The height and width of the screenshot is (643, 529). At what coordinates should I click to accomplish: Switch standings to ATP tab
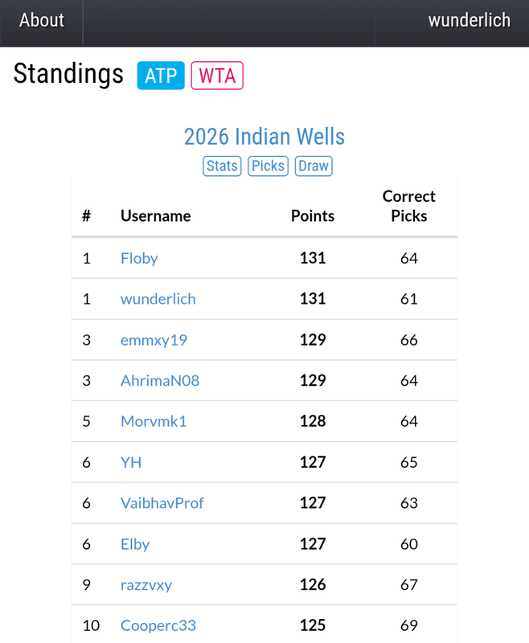coord(161,76)
